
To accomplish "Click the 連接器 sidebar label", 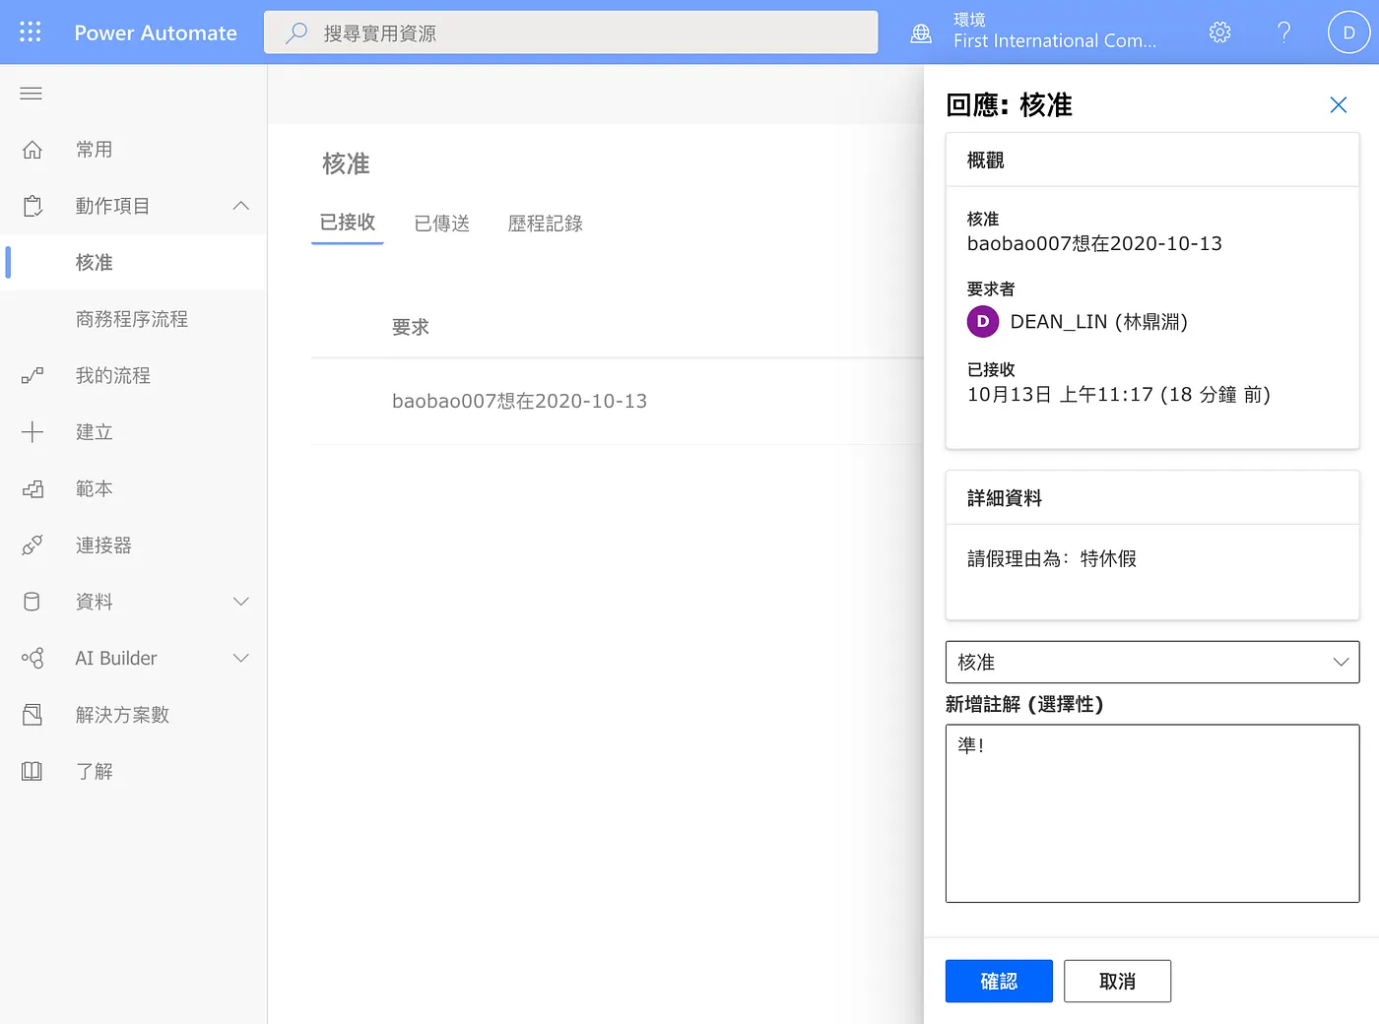I will pos(103,545).
